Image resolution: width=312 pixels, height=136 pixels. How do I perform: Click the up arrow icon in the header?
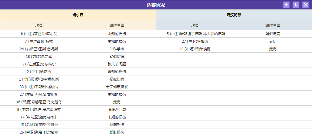(x=286, y=5)
